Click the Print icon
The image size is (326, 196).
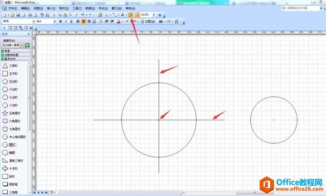30,15
